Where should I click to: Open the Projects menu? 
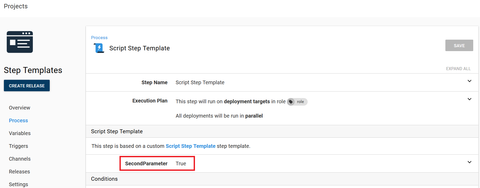pyautogui.click(x=16, y=6)
